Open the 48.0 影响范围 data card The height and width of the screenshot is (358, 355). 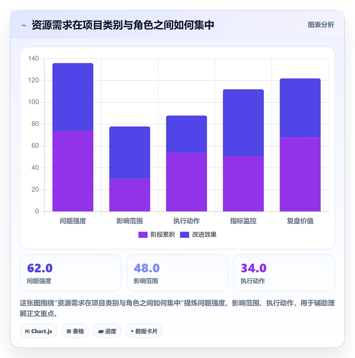click(x=177, y=273)
